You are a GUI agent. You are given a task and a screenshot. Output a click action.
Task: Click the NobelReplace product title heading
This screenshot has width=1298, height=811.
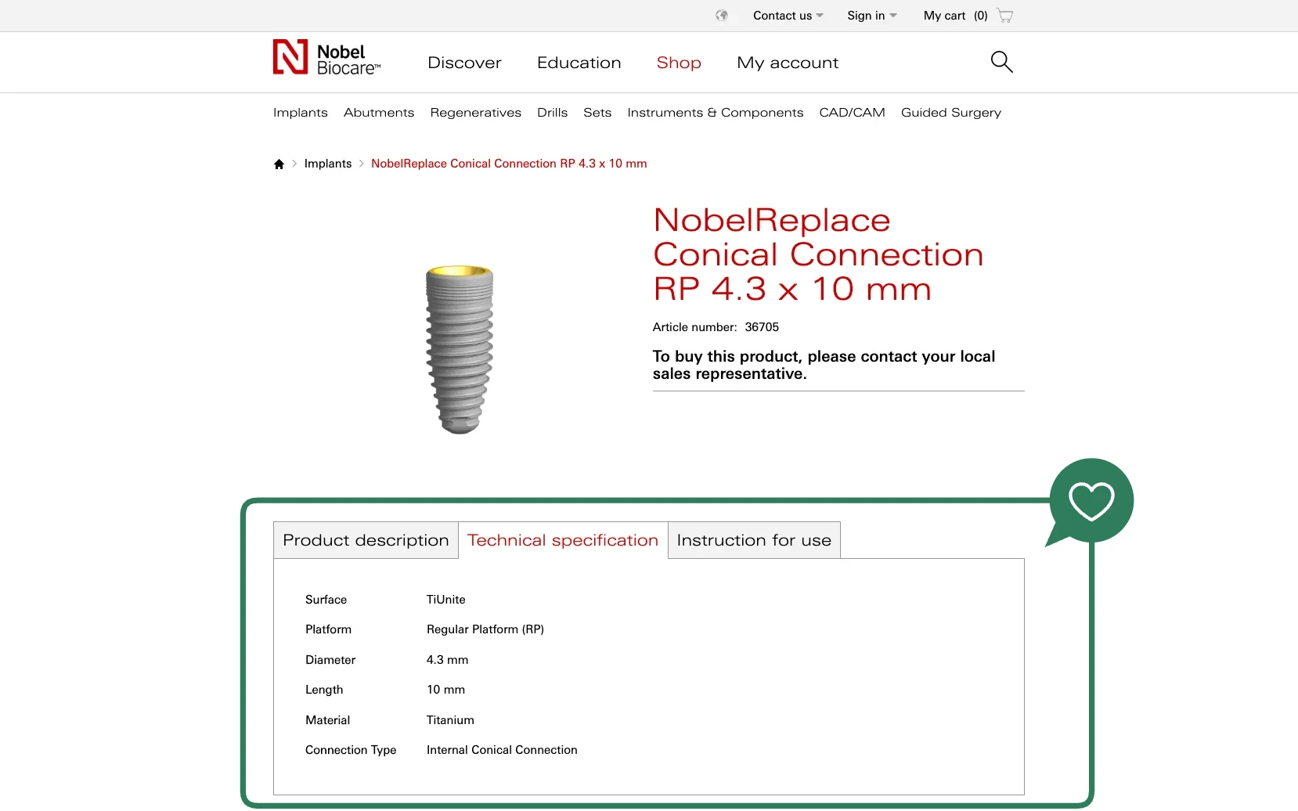pyautogui.click(x=818, y=254)
